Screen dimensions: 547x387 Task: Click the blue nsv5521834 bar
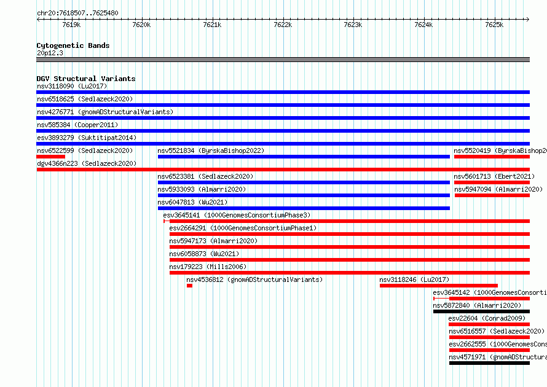[304, 157]
